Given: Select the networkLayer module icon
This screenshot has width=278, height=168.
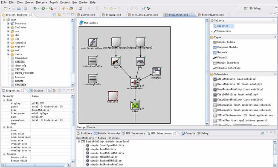Looking at the screenshot, I should pos(135,82).
